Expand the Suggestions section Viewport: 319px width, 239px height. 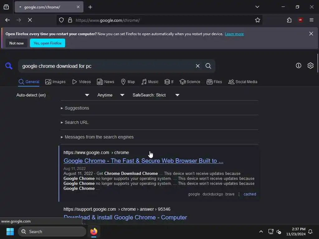click(x=75, y=108)
